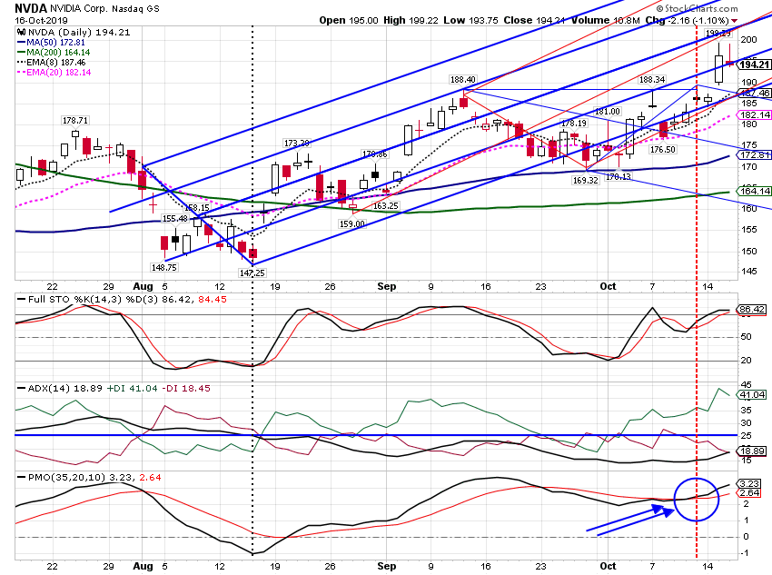Select the 147.25 swing low label
Viewport: 772px width, 575px height.
coord(252,273)
